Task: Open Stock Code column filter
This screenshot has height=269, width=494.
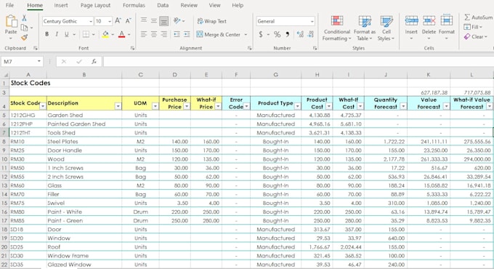Action: tap(42, 107)
